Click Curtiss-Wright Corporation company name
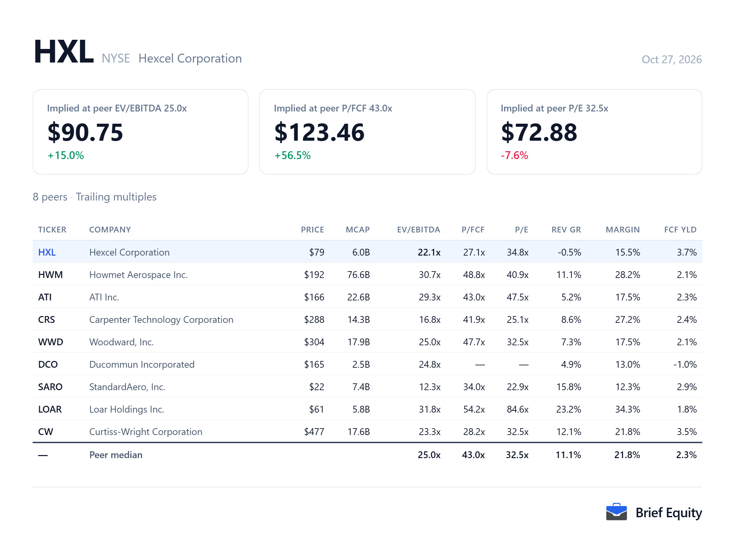Screen dimensions: 735x539 tap(146, 432)
